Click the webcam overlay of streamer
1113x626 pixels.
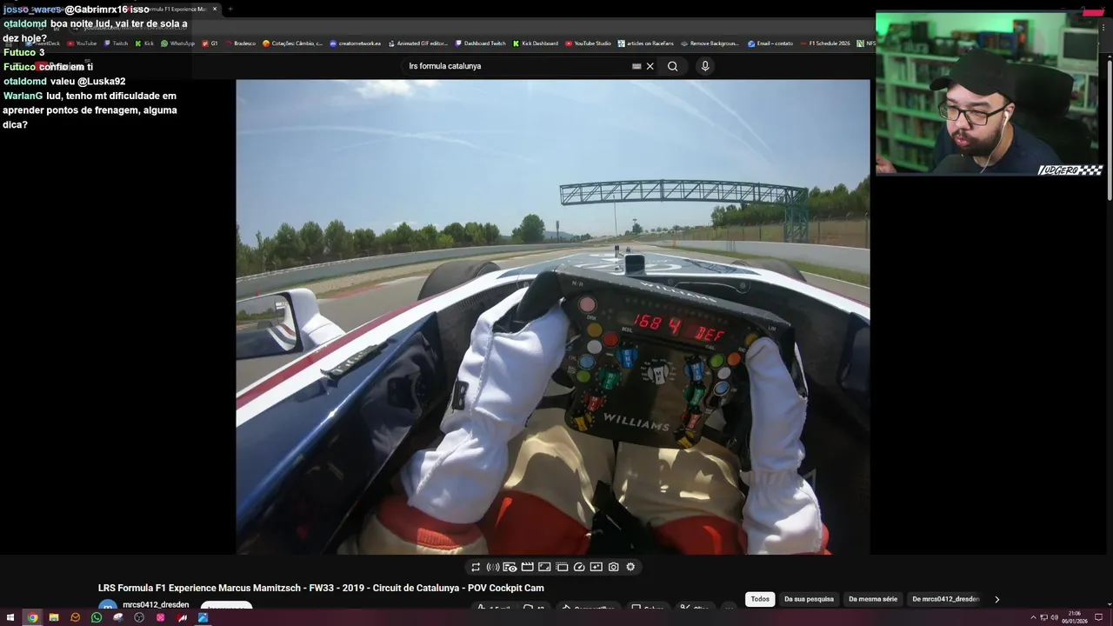[x=990, y=94]
